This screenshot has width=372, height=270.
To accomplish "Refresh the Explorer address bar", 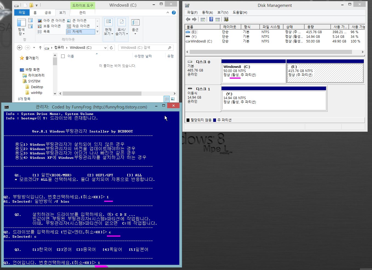I will [x=111, y=48].
